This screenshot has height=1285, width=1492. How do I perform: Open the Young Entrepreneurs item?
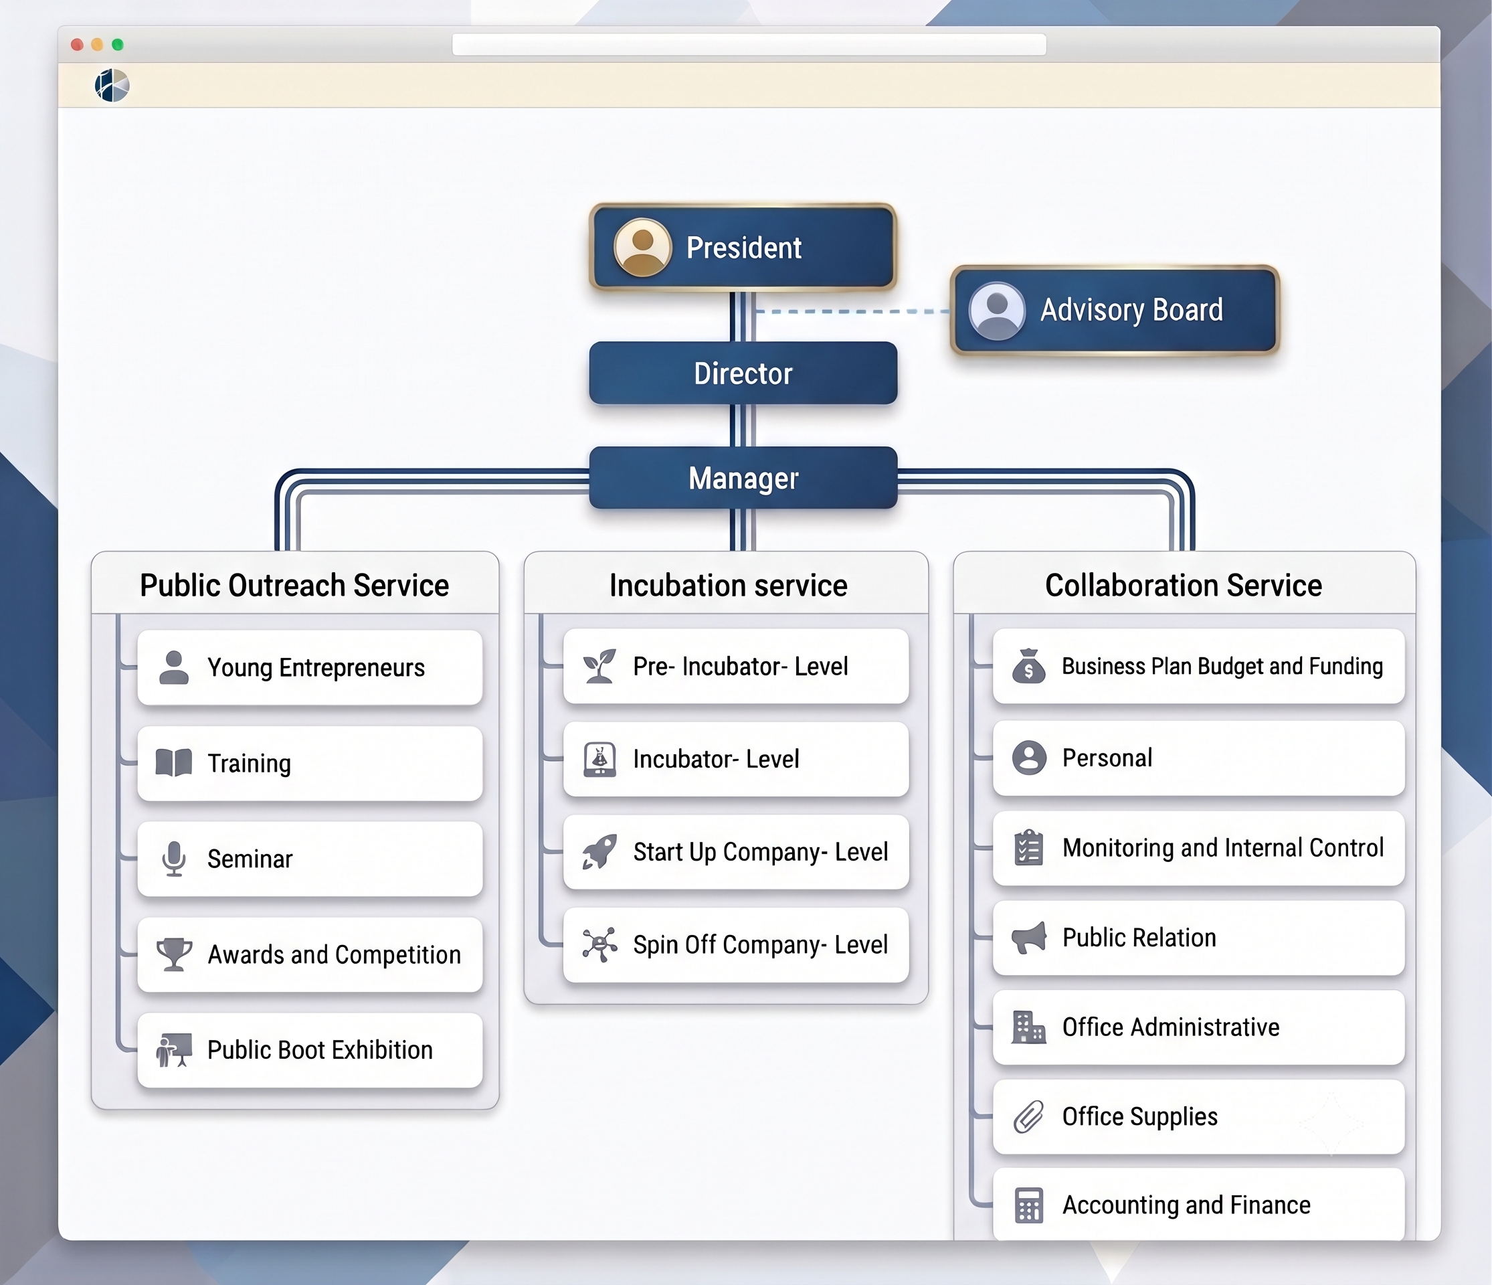(x=310, y=668)
